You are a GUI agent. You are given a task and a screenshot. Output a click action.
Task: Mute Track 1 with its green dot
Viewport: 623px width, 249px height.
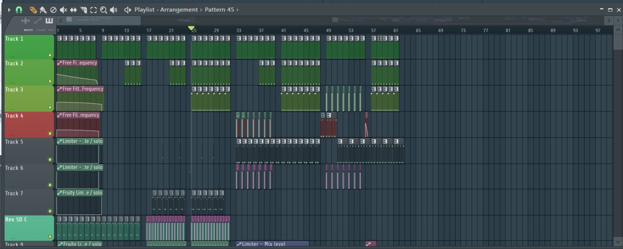click(x=50, y=55)
